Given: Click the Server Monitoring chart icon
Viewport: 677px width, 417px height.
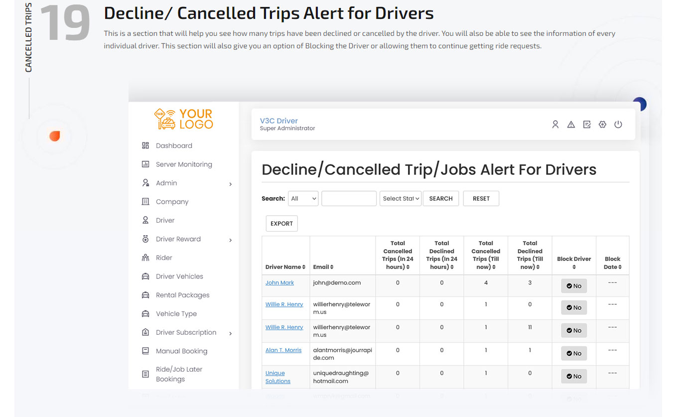Looking at the screenshot, I should 145,164.
